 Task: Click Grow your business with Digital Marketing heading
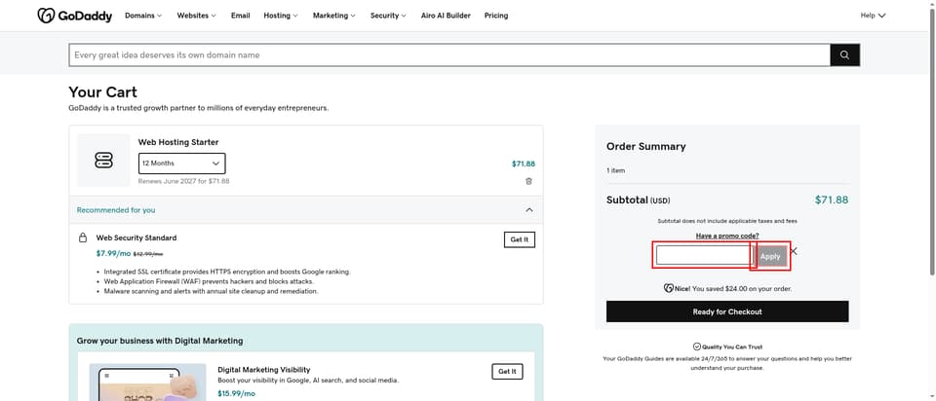[160, 341]
